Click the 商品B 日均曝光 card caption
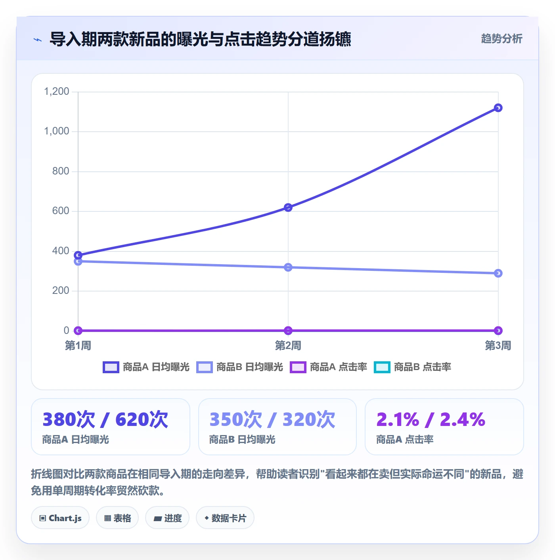 click(x=242, y=439)
